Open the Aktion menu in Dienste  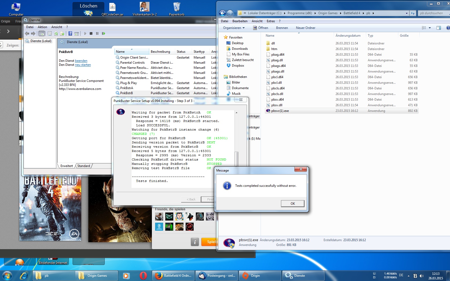[42, 27]
